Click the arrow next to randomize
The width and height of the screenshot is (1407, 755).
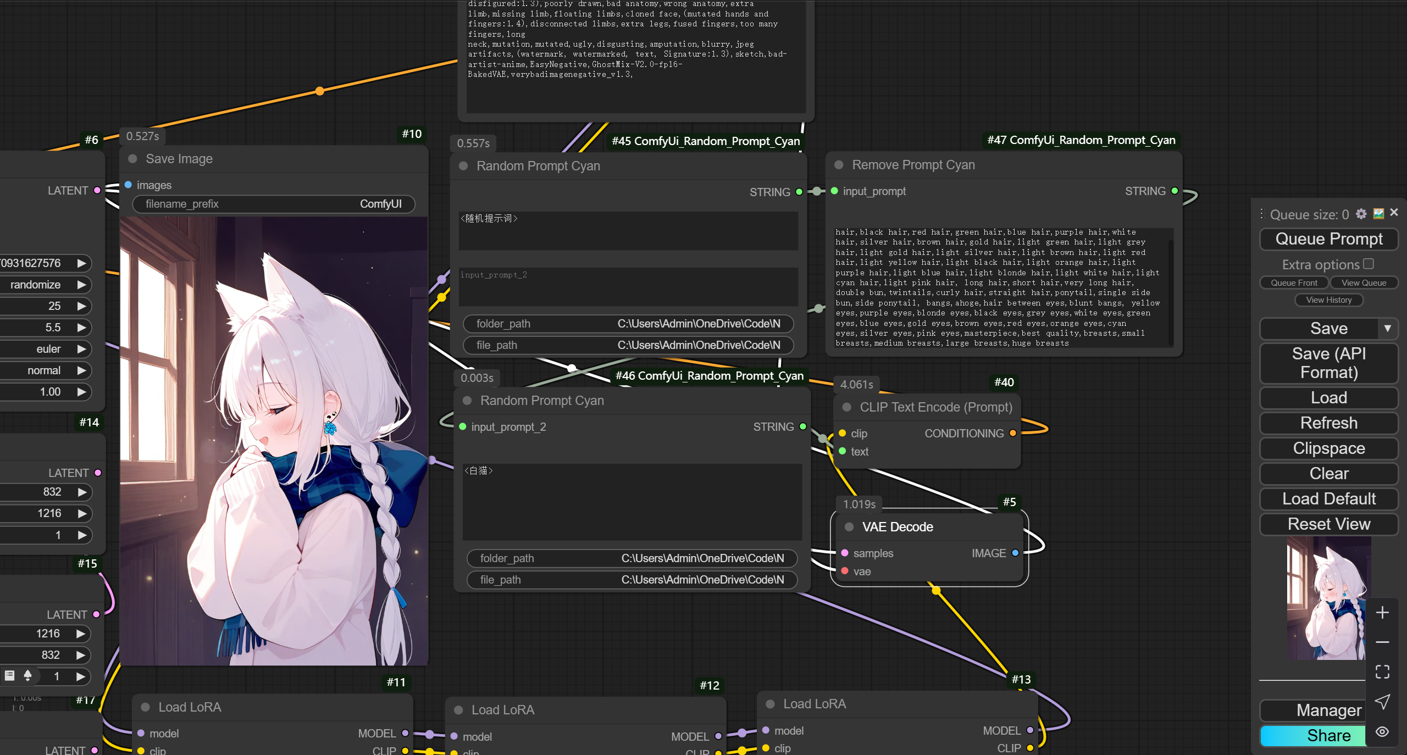82,285
